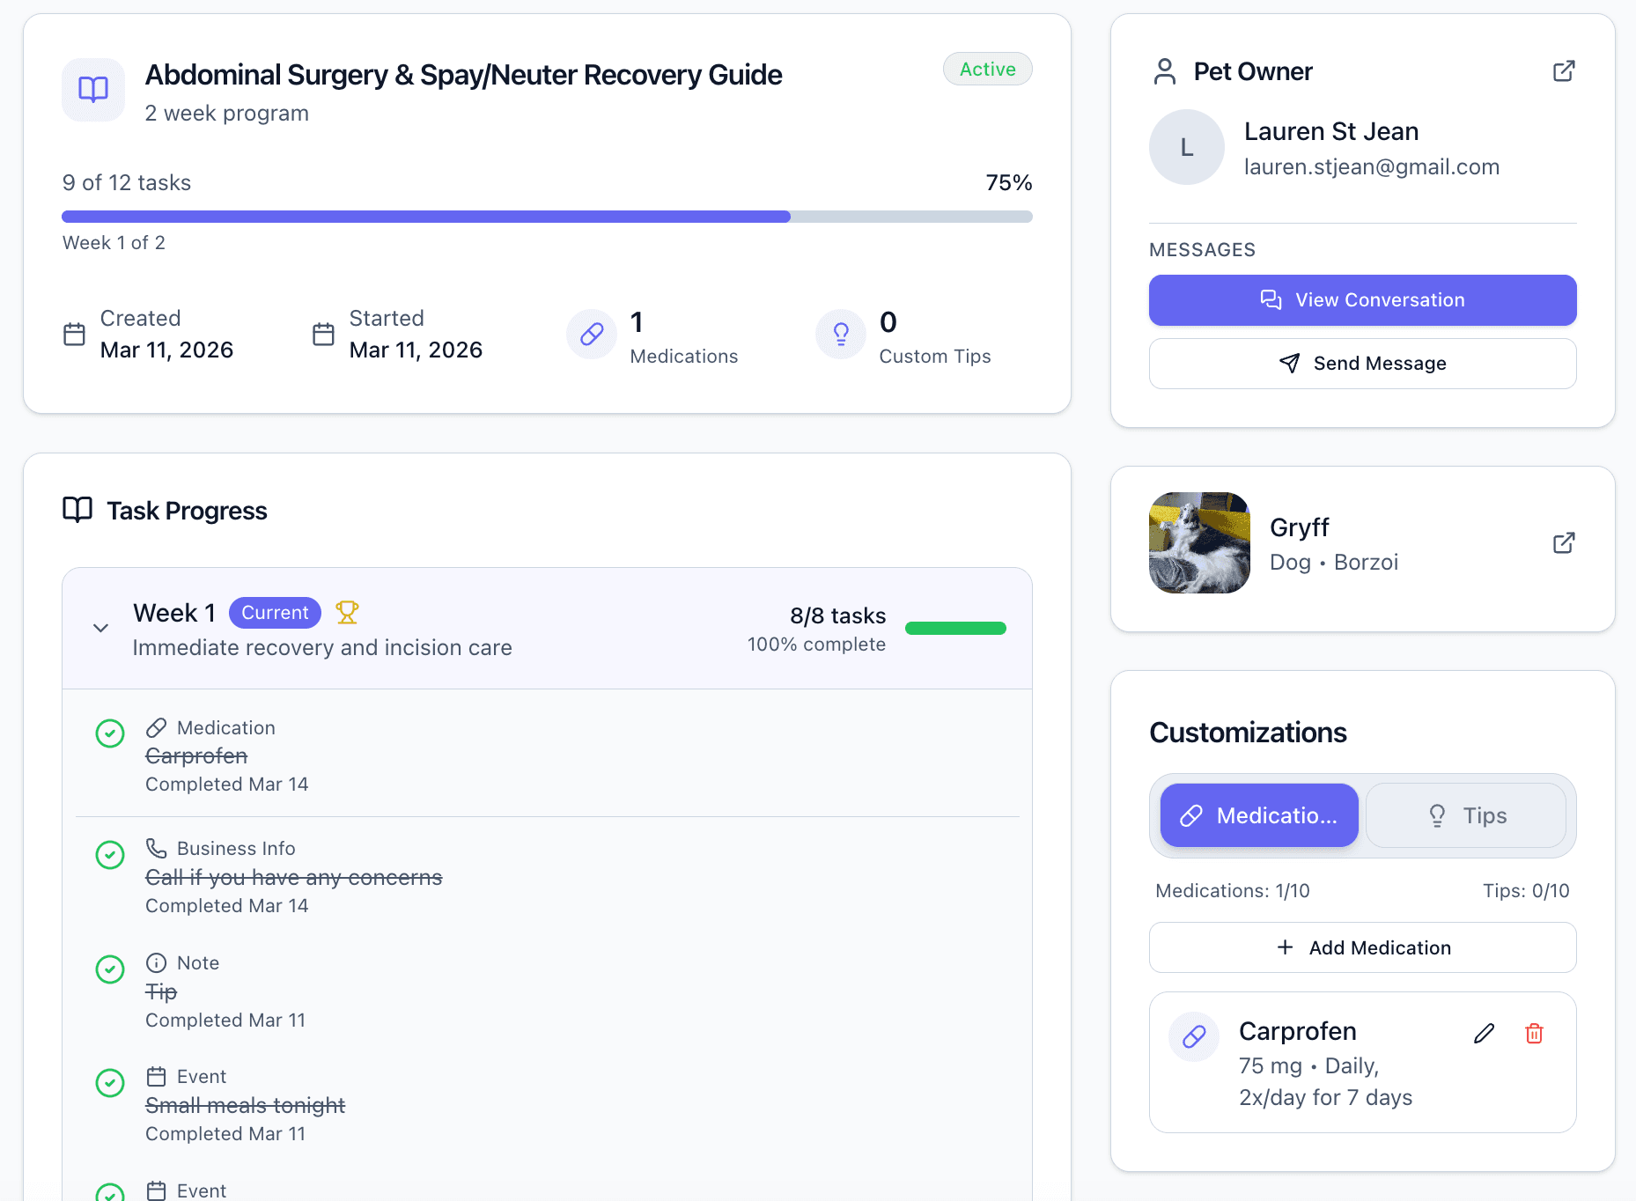This screenshot has height=1201, width=1636.
Task: Open the external link next to Pet Owner
Action: [x=1564, y=70]
